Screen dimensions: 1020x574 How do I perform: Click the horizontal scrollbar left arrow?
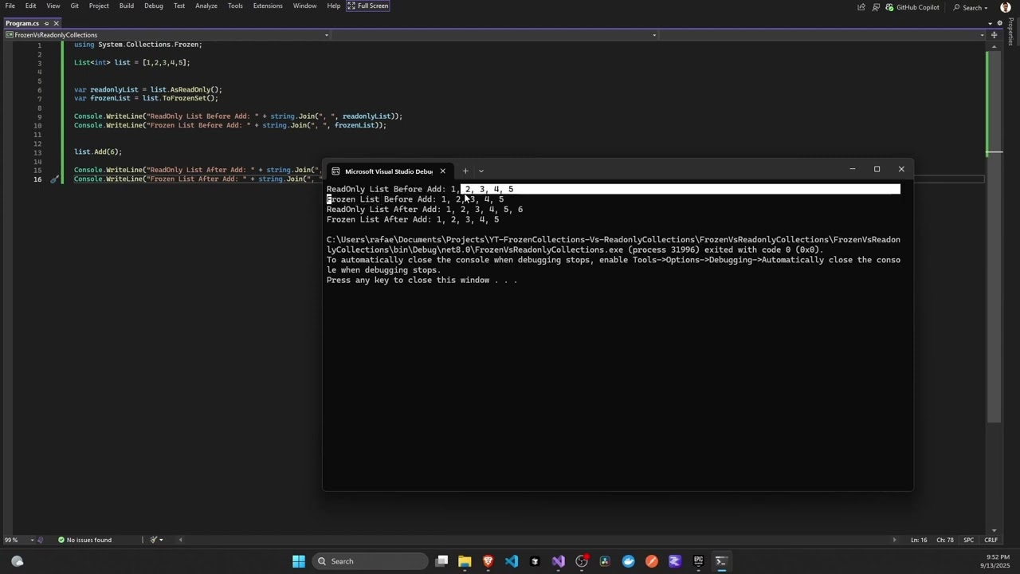point(180,540)
